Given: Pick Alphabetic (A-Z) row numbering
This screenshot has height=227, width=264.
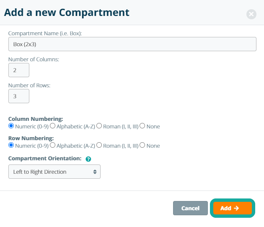Looking at the screenshot, I should pyautogui.click(x=53, y=146).
